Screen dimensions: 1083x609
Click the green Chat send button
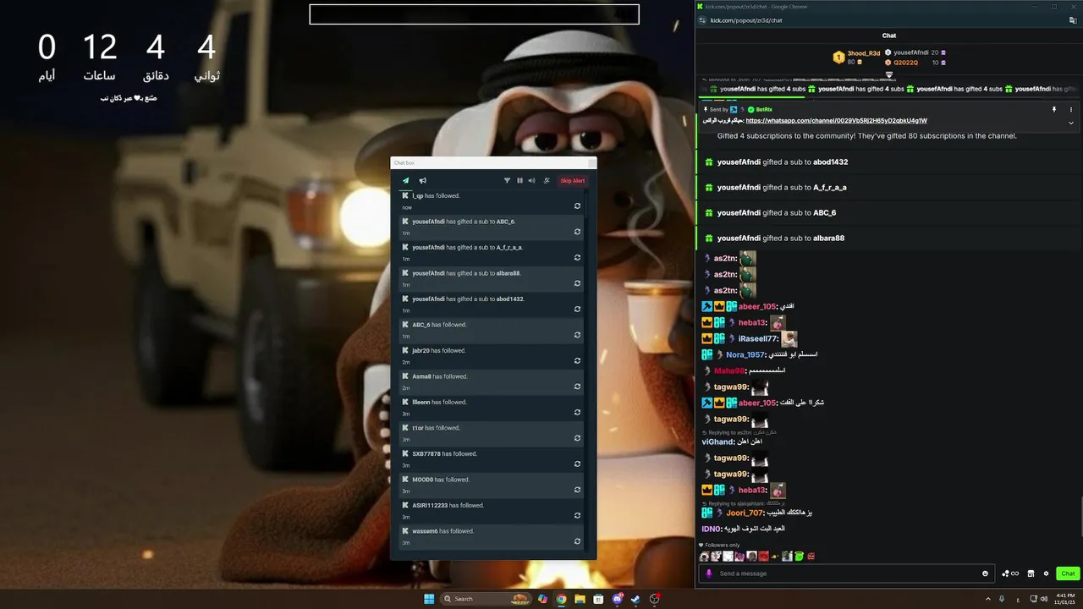1068,573
